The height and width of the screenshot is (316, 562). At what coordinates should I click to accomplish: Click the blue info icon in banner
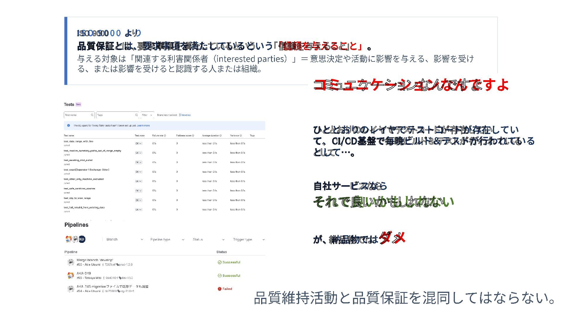click(x=68, y=126)
